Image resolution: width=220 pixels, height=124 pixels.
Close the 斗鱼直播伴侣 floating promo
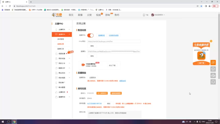211,41
